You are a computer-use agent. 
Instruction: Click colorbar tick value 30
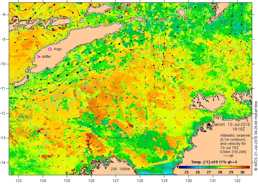tap(242, 172)
